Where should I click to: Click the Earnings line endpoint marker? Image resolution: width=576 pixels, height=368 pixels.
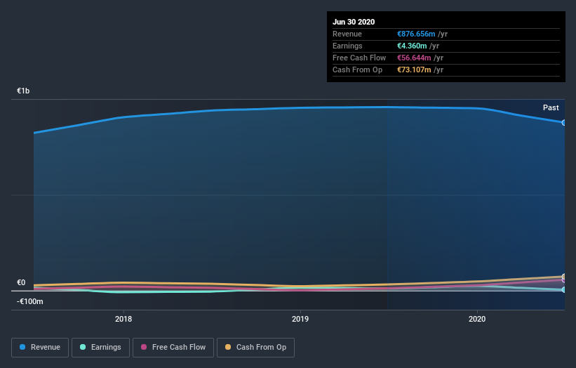click(x=563, y=289)
